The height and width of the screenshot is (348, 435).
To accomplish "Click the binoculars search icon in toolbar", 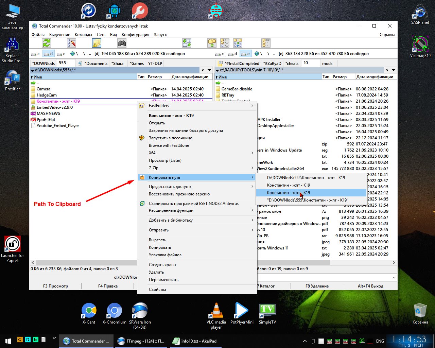I will pyautogui.click(x=122, y=43).
